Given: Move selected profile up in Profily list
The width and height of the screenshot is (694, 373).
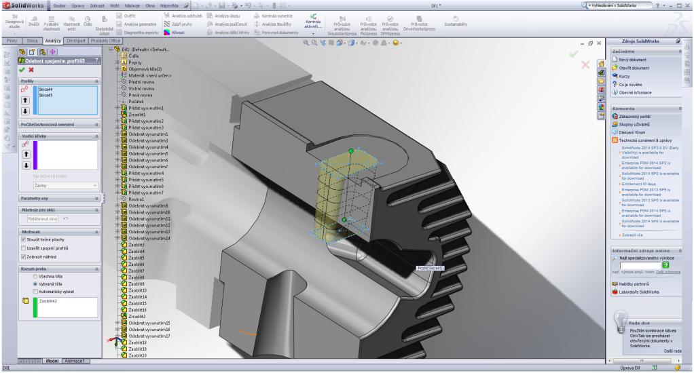Looking at the screenshot, I should coord(25,100).
